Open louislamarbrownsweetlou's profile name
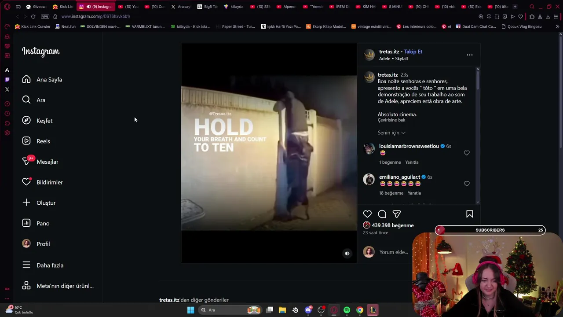Image resolution: width=563 pixels, height=317 pixels. point(409,146)
